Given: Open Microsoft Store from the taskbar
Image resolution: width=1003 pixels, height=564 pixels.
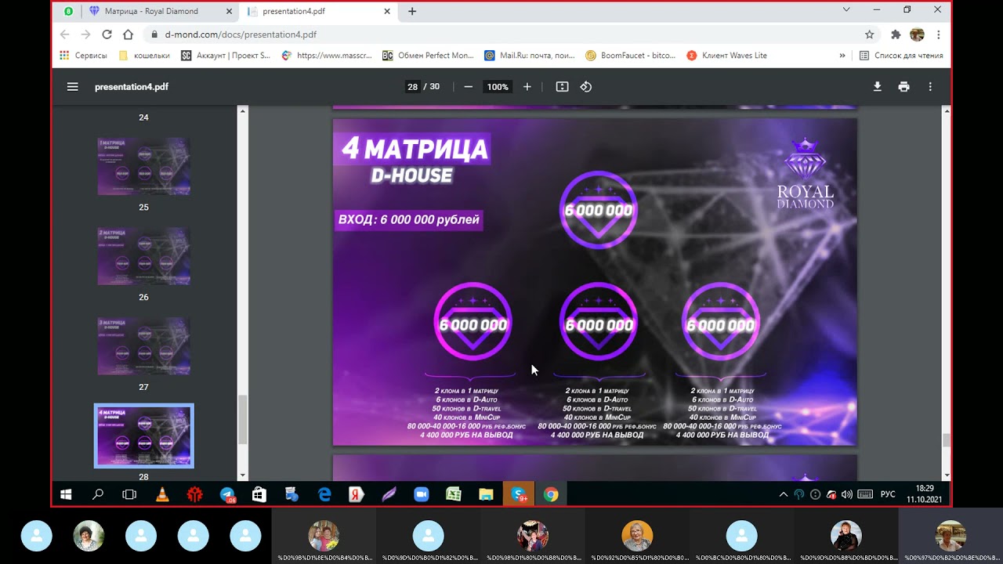Looking at the screenshot, I should click(x=259, y=494).
